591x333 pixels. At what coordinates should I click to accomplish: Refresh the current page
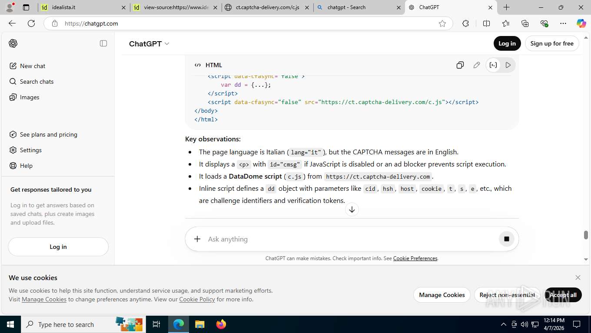click(x=31, y=23)
